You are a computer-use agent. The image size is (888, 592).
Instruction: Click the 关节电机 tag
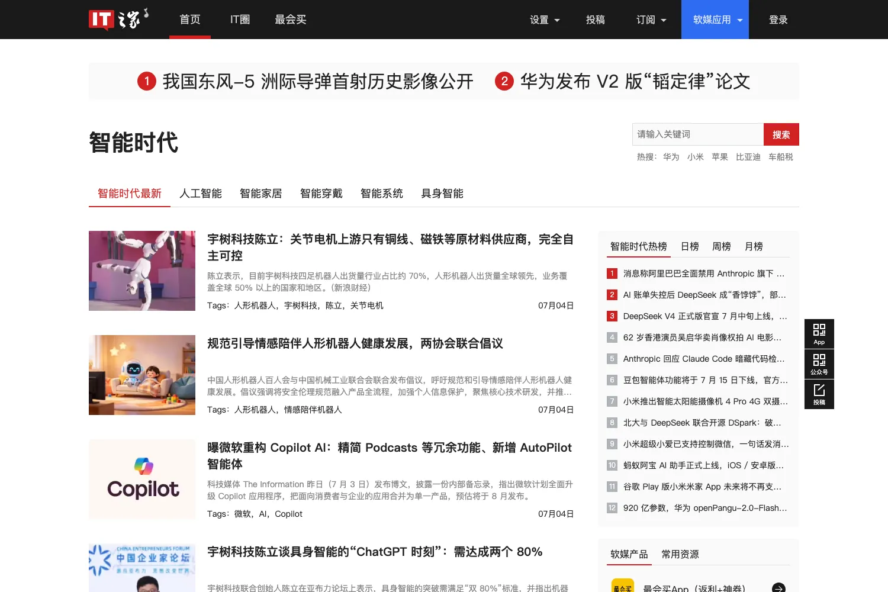pyautogui.click(x=367, y=305)
